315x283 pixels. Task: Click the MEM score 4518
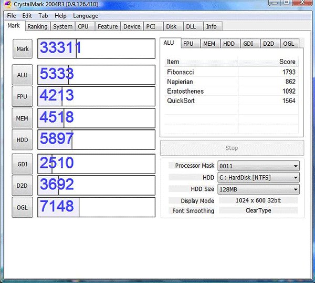point(57,117)
